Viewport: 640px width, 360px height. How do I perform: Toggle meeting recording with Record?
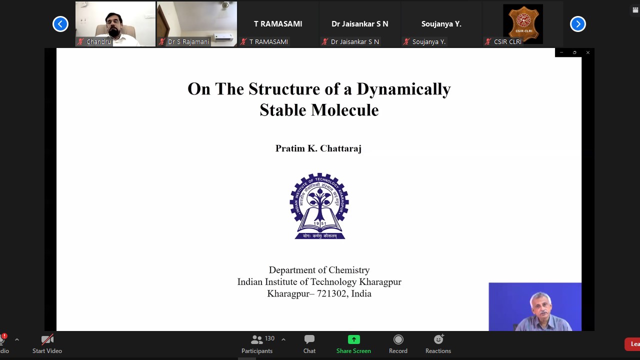pyautogui.click(x=398, y=344)
